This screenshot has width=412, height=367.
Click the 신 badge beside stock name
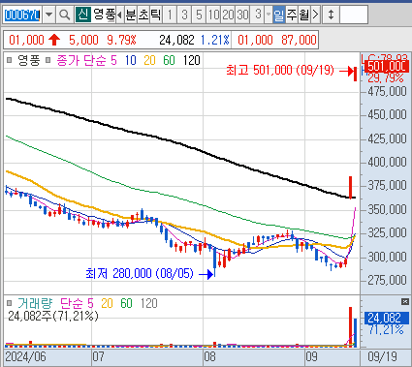click(83, 15)
